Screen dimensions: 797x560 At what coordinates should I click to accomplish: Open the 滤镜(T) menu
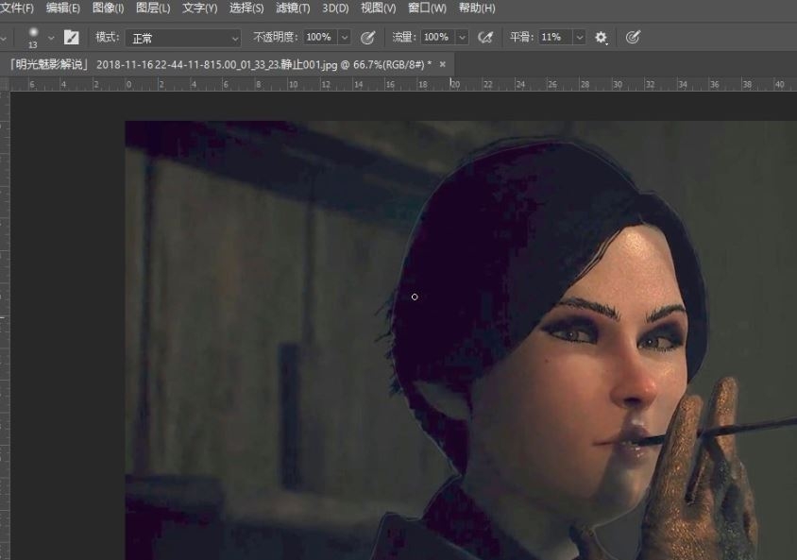click(293, 8)
